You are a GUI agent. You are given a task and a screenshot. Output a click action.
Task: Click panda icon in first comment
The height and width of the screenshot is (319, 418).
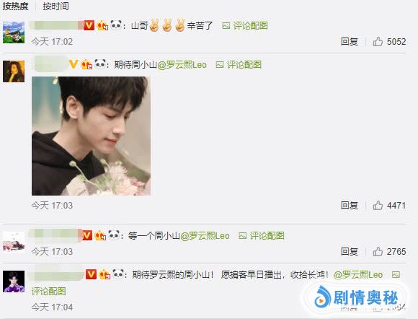coord(116,25)
